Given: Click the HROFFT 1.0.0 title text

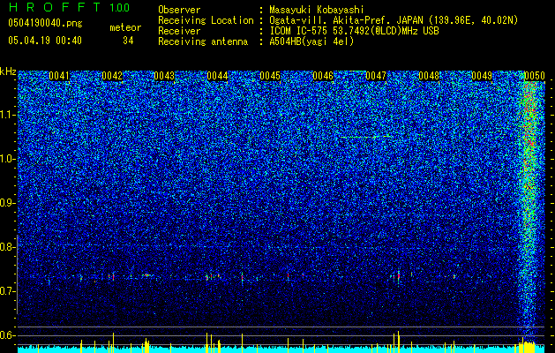Looking at the screenshot, I should tap(69, 7).
